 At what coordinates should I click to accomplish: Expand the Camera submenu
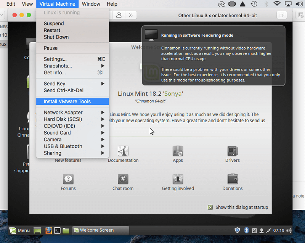click(x=72, y=140)
